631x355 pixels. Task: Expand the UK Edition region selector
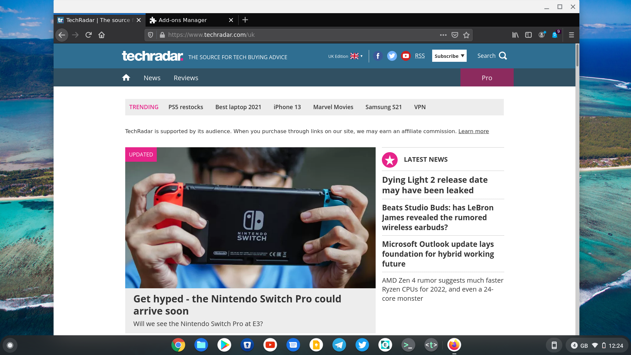coord(345,56)
